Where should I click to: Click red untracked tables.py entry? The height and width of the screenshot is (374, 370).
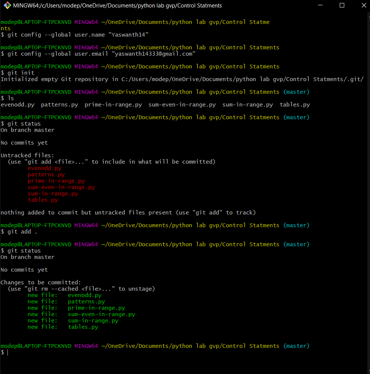[43, 200]
